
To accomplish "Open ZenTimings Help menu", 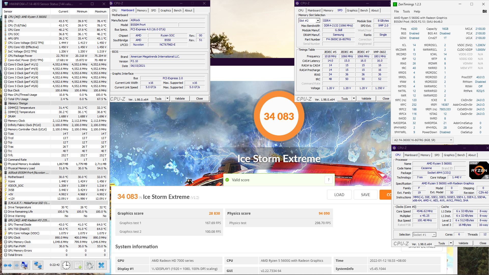I will click(417, 11).
